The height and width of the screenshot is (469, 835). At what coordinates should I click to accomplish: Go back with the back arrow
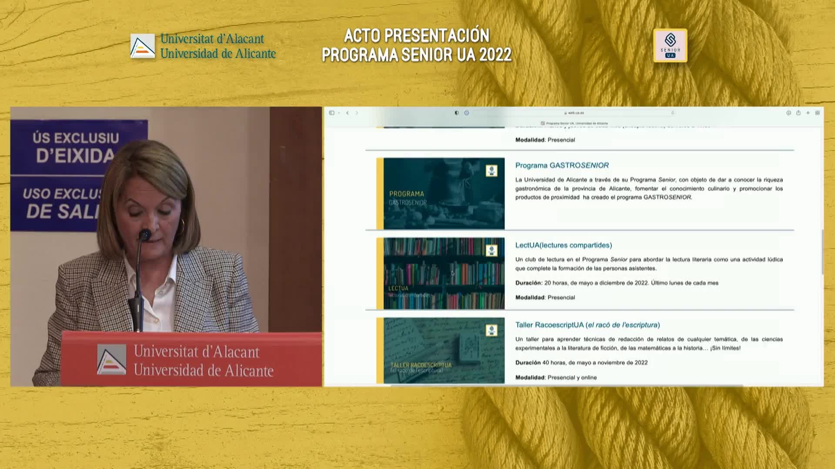click(347, 113)
